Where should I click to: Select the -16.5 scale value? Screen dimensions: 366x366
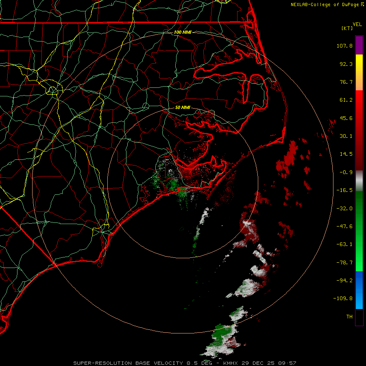tap(344, 190)
